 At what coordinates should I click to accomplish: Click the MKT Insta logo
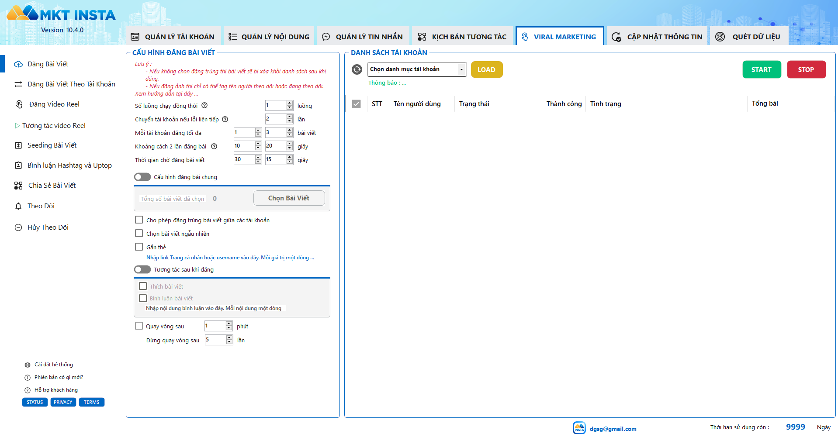pos(61,13)
